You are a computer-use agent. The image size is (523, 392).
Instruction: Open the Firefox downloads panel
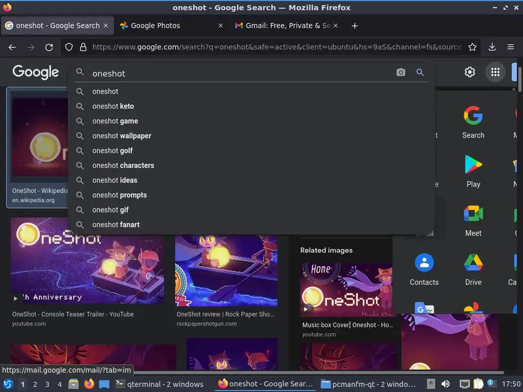(x=492, y=47)
